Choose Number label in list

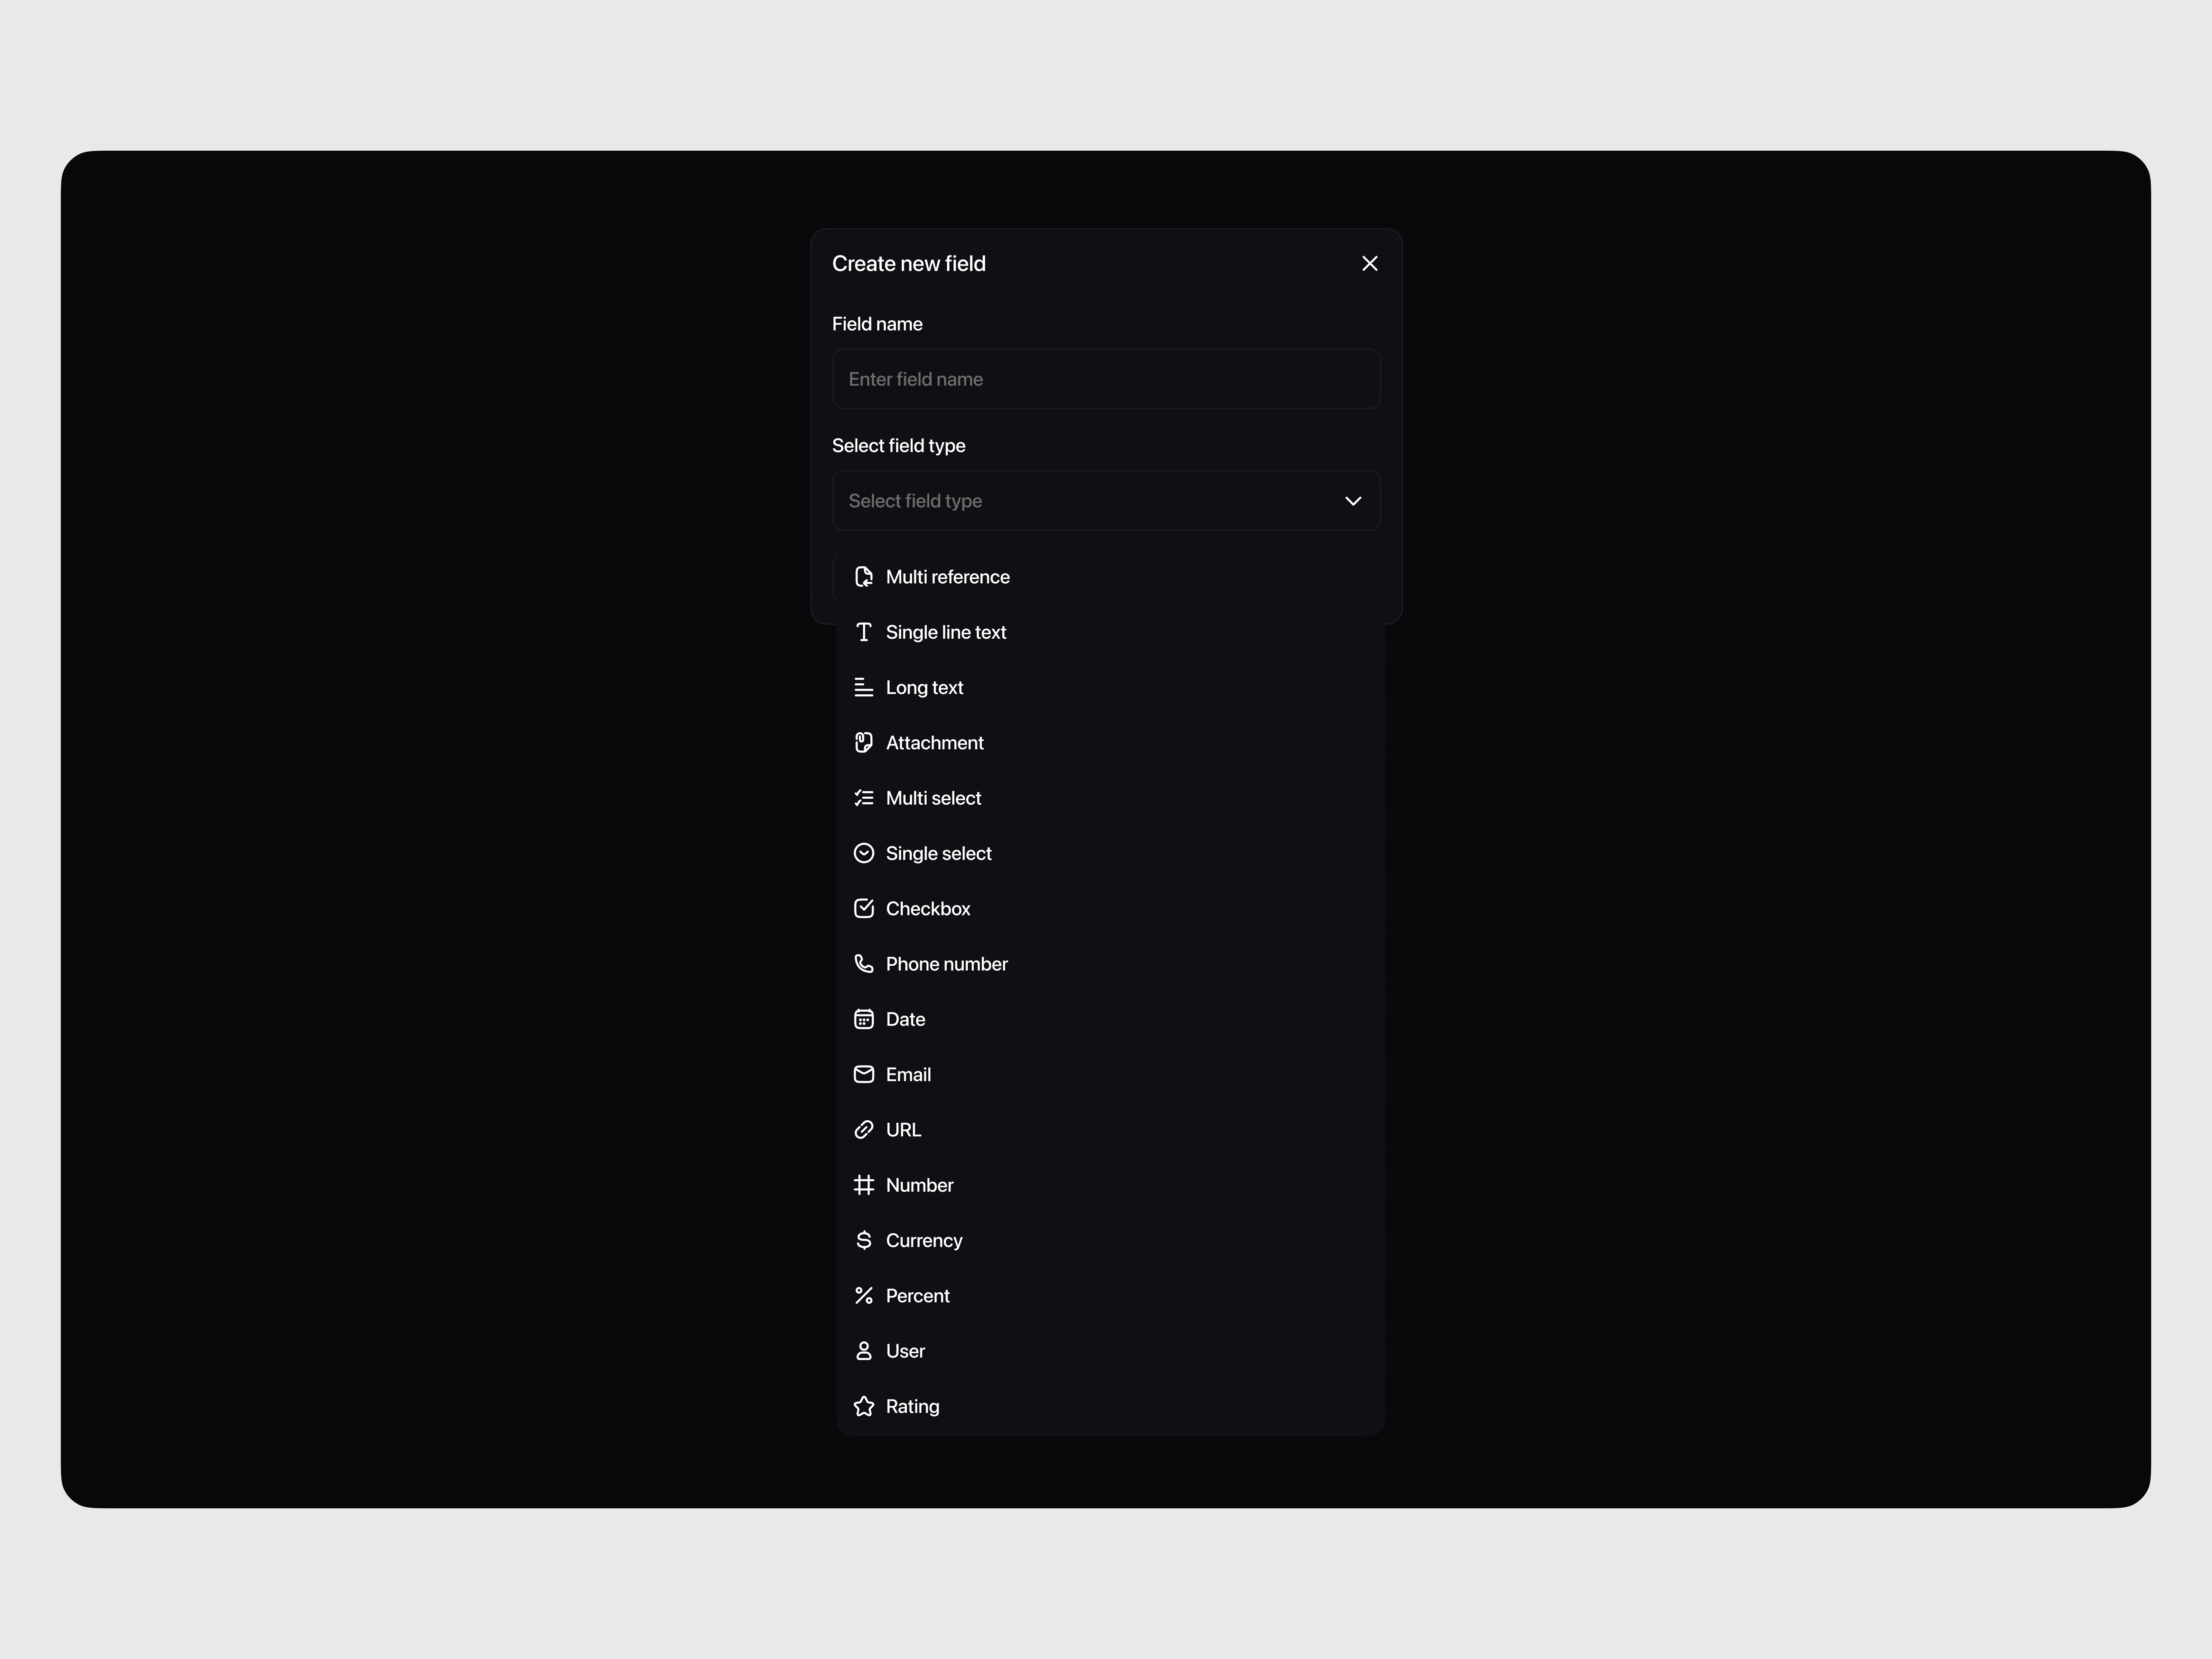point(920,1185)
